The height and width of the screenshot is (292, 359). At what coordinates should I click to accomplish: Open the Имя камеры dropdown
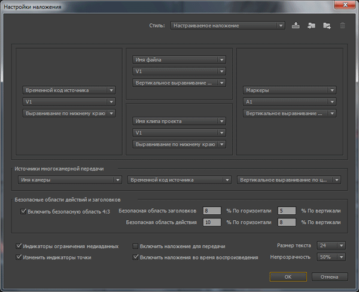pyautogui.click(x=69, y=180)
